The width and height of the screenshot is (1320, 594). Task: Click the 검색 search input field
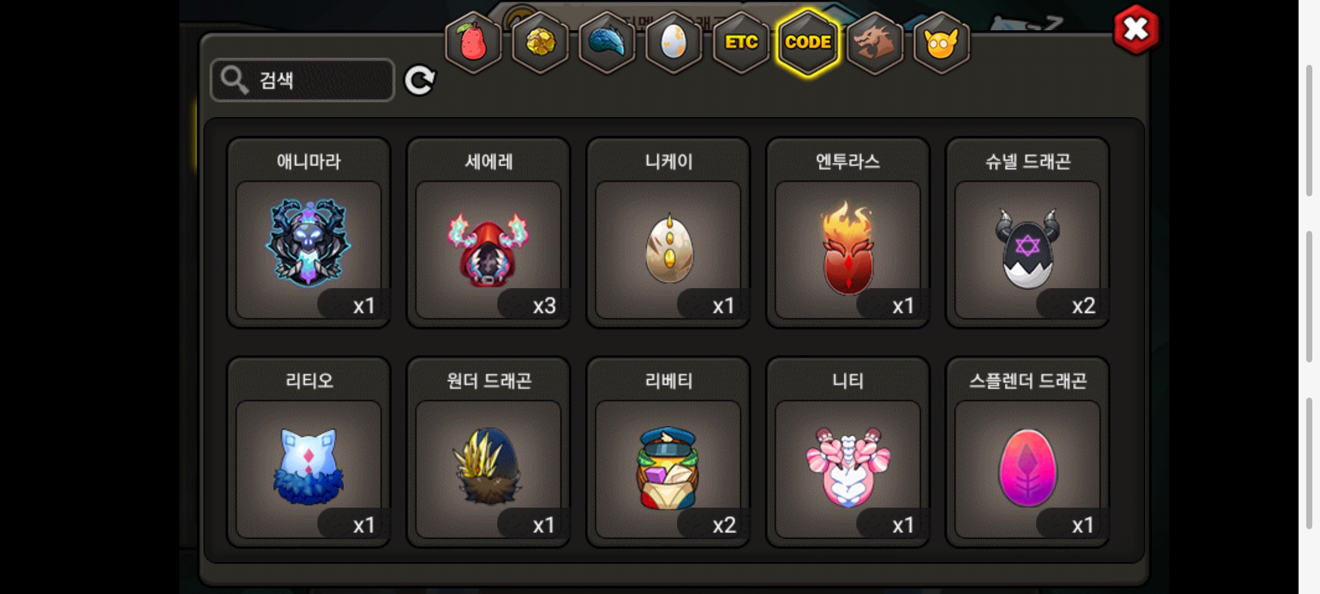point(302,80)
